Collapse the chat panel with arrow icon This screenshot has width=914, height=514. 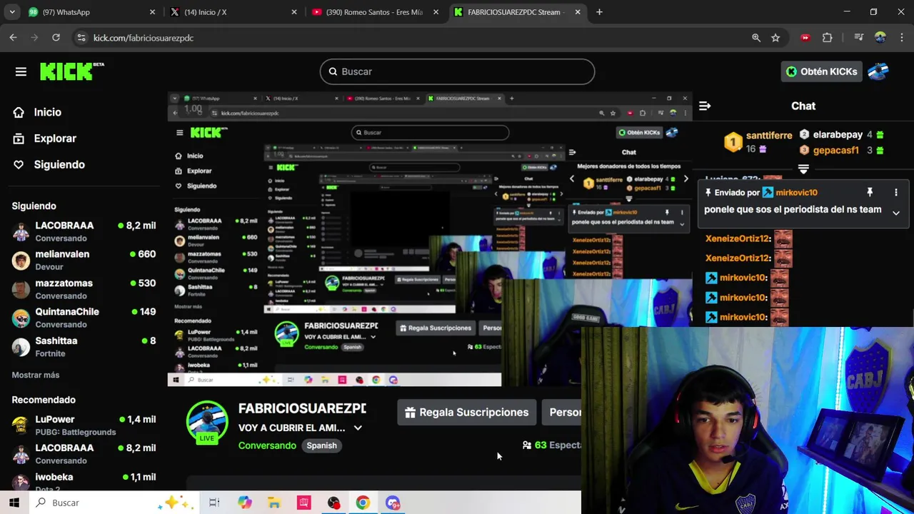(705, 106)
